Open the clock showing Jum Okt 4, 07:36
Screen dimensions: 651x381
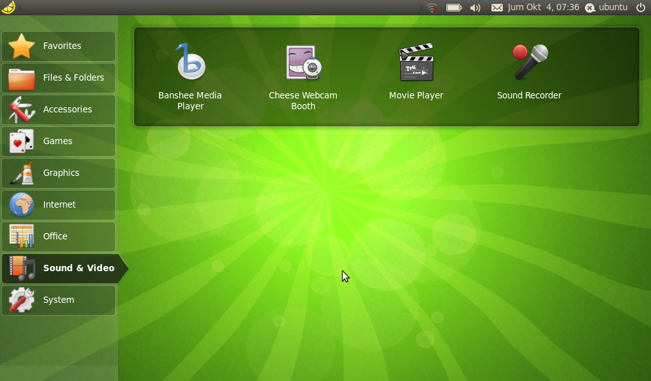pyautogui.click(x=543, y=8)
